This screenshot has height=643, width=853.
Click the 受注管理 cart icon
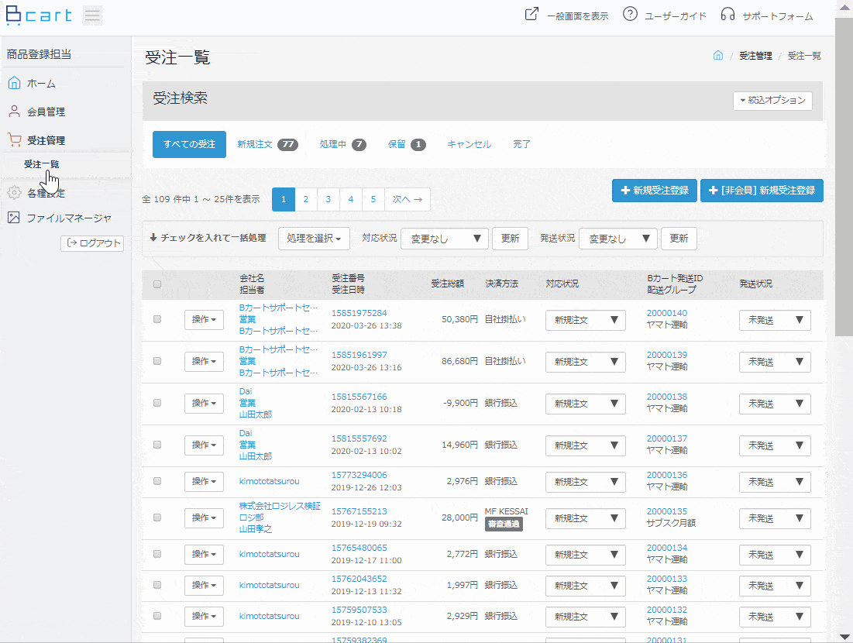point(14,139)
